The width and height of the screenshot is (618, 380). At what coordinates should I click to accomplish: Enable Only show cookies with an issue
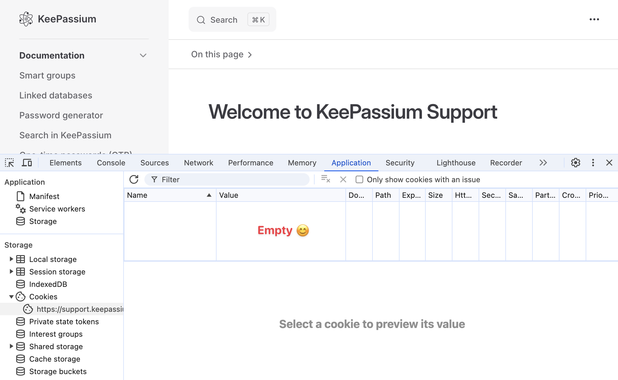[x=359, y=179]
